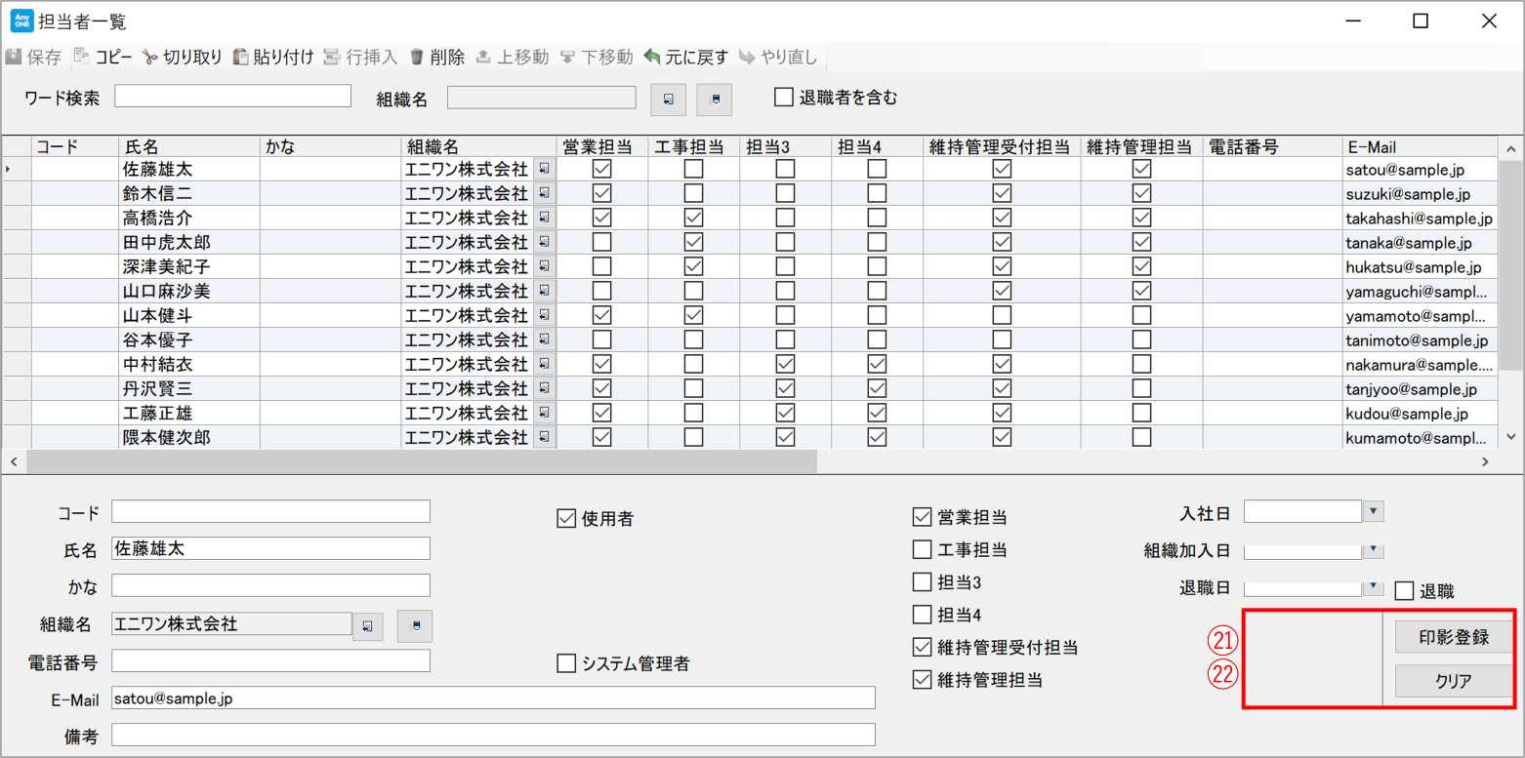The image size is (1525, 758).
Task: Enable the 退職者を含む checkbox
Action: pos(783,98)
